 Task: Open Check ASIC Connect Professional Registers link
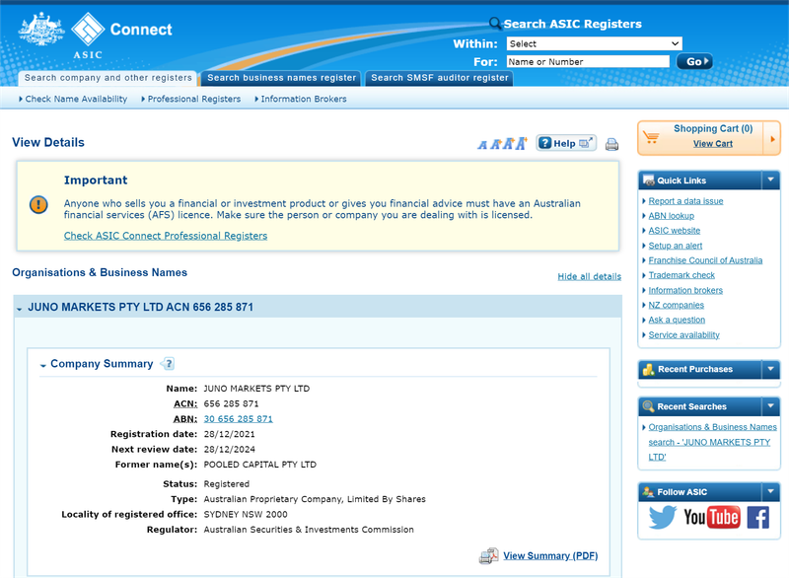[x=166, y=236]
